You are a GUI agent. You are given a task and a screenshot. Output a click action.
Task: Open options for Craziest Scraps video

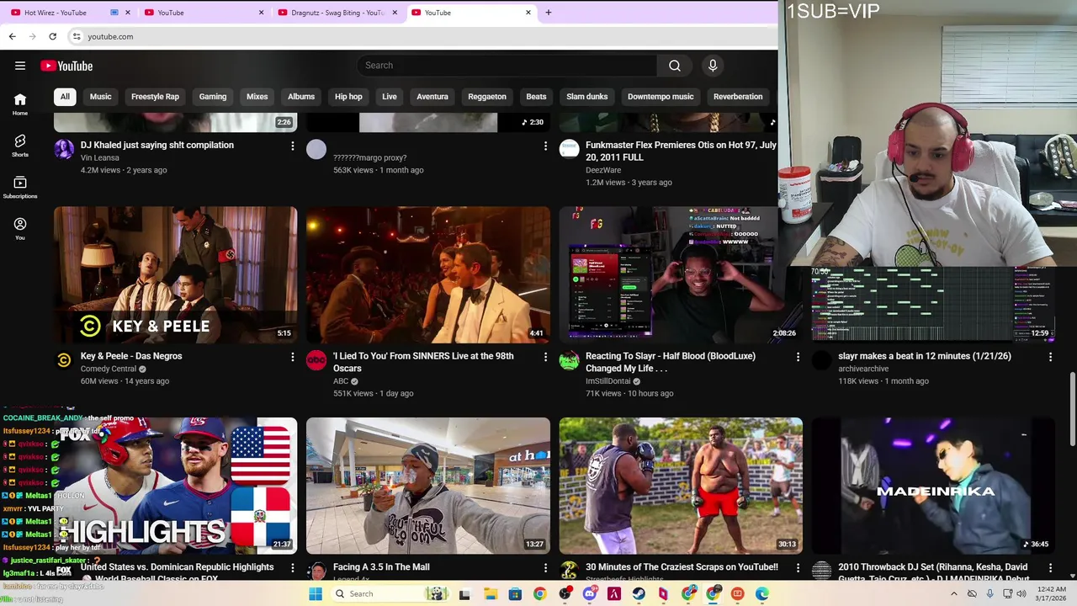tap(798, 568)
